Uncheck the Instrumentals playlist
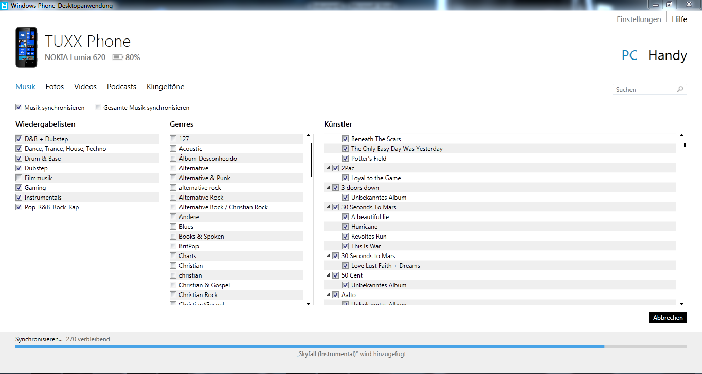The height and width of the screenshot is (374, 702). tap(19, 198)
